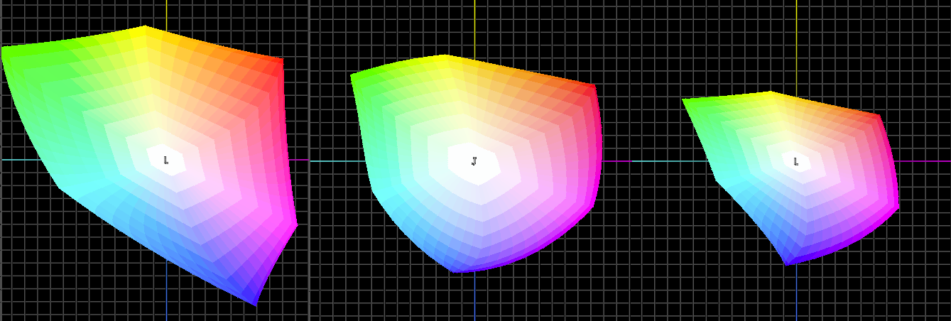The image size is (951, 321).
Task: Click the J label in the middle gamut
Action: (x=474, y=161)
